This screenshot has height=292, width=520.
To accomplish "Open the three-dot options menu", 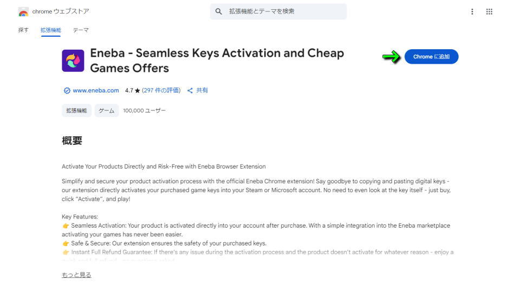I will coord(472,11).
